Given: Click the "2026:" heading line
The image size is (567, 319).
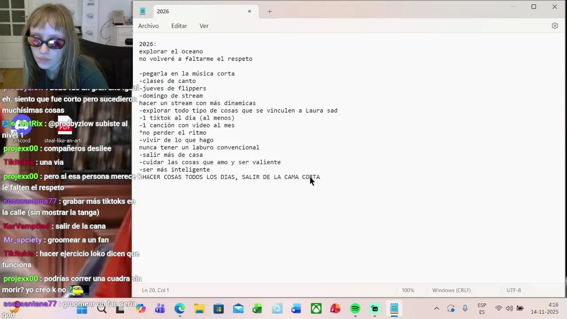Looking at the screenshot, I should [x=148, y=44].
